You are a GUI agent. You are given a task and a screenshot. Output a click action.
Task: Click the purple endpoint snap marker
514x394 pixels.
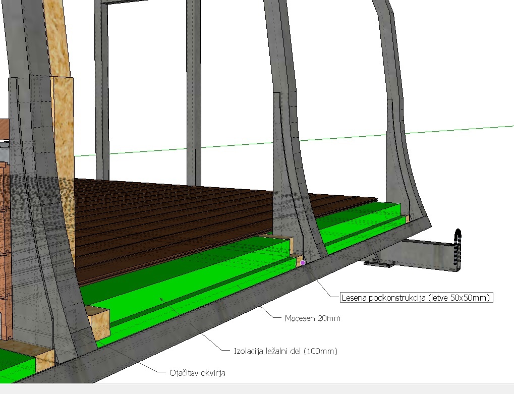pyautogui.click(x=303, y=262)
